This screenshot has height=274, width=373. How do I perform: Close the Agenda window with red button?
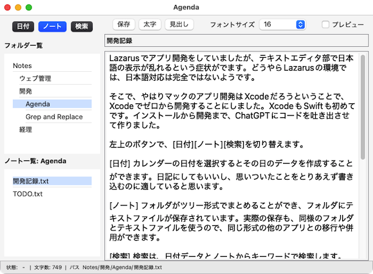pyautogui.click(x=8, y=7)
